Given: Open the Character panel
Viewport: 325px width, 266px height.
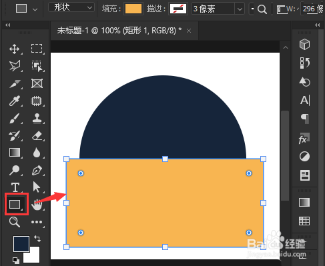Looking at the screenshot, I should [x=304, y=100].
